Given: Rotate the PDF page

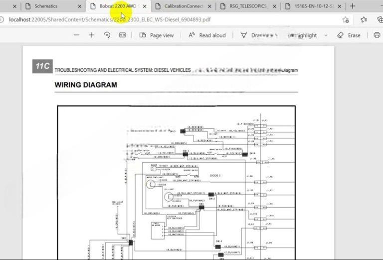Looking at the screenshot, I should click(x=107, y=35).
